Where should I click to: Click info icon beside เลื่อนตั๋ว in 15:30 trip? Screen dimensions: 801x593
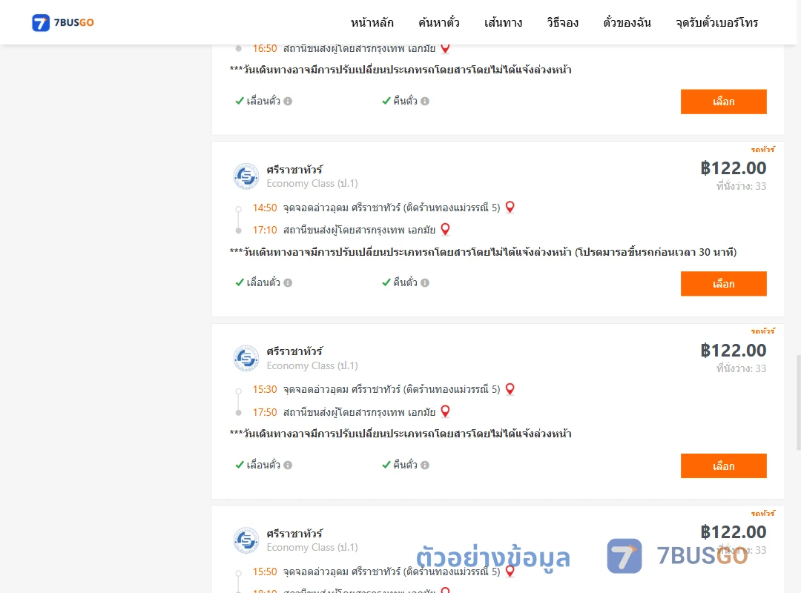pos(288,466)
